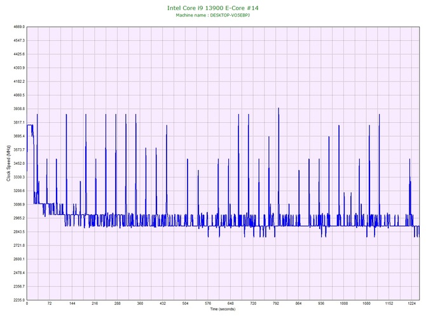Click the 0 x-axis time value
The height and width of the screenshot is (320, 426).
pyautogui.click(x=27, y=303)
